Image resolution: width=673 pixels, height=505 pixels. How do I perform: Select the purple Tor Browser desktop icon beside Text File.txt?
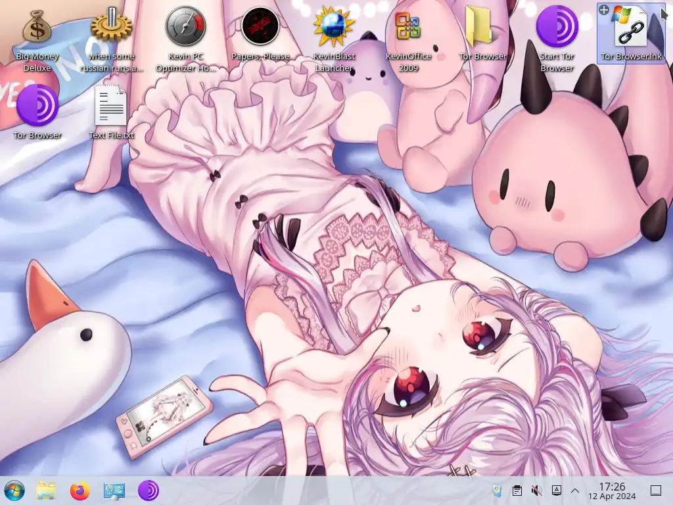pyautogui.click(x=37, y=105)
